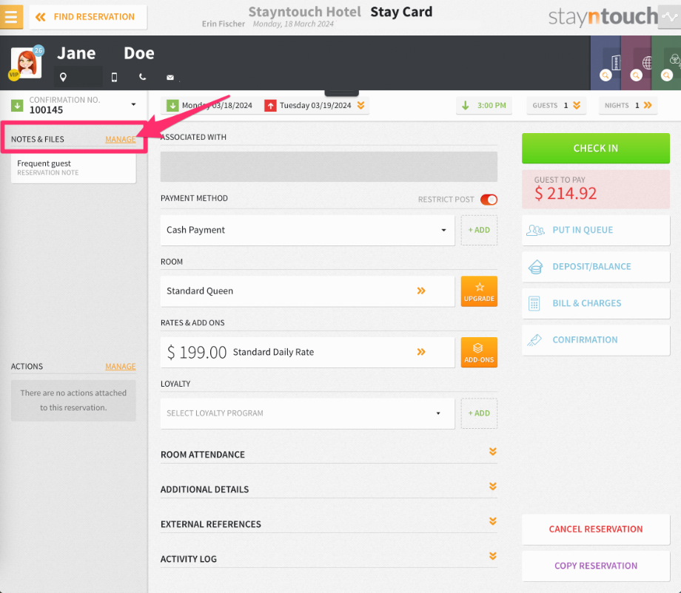Open the Frequent guest reservation note

(x=73, y=167)
